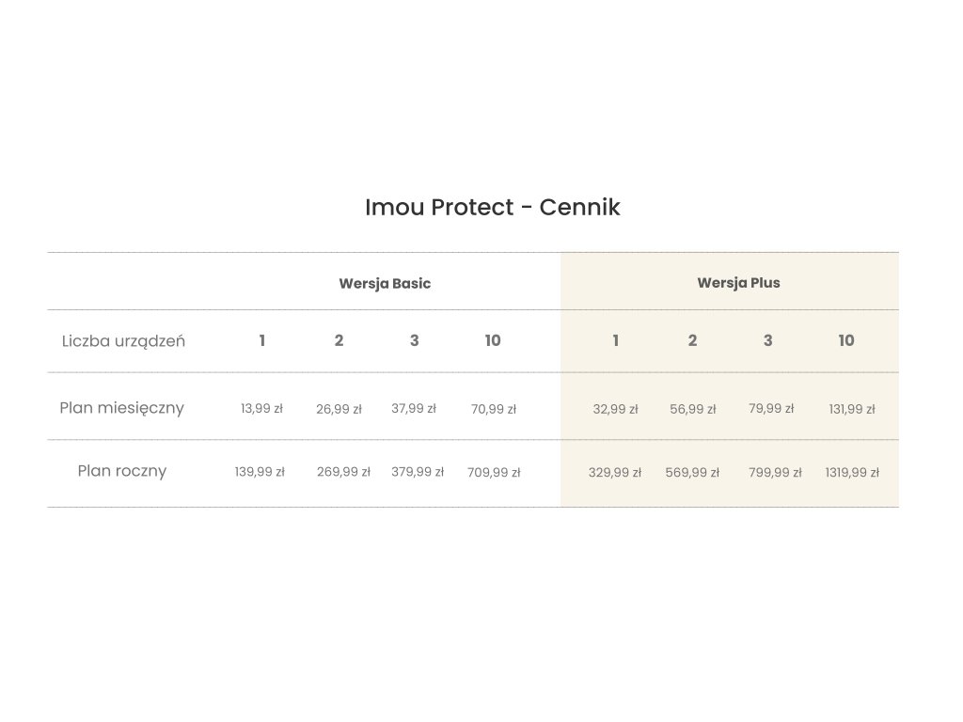This screenshot has height=722, width=963.
Task: Click the 79,99 zł price cell
Action: pyautogui.click(x=771, y=409)
